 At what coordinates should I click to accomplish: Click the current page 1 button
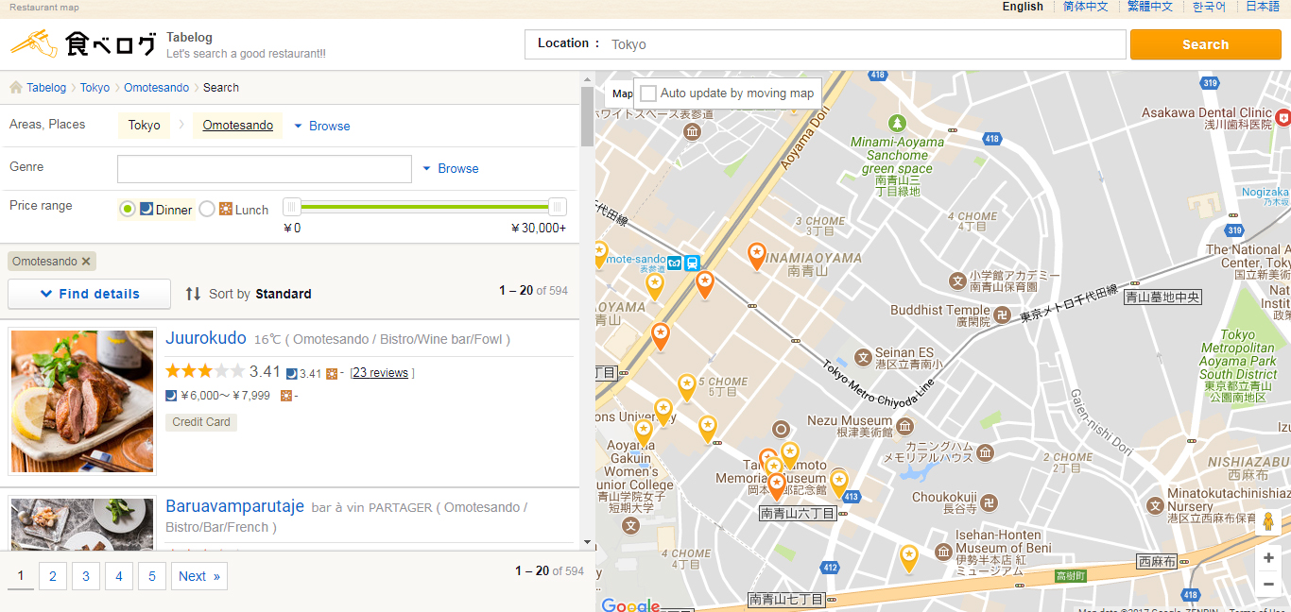20,576
